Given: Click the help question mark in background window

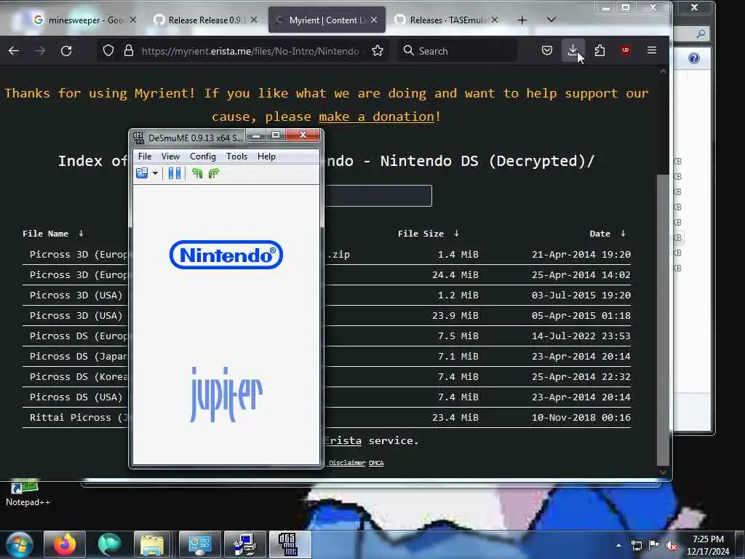Looking at the screenshot, I should pos(693,58).
